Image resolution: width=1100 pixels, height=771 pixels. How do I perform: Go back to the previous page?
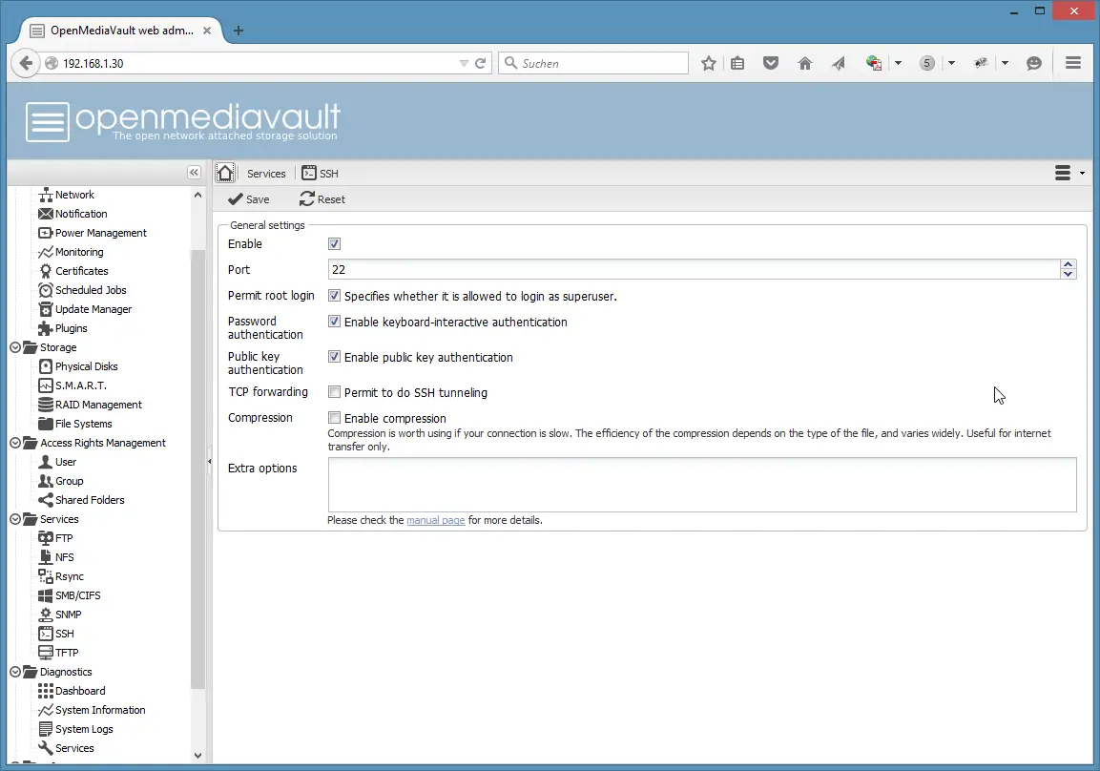(x=26, y=63)
